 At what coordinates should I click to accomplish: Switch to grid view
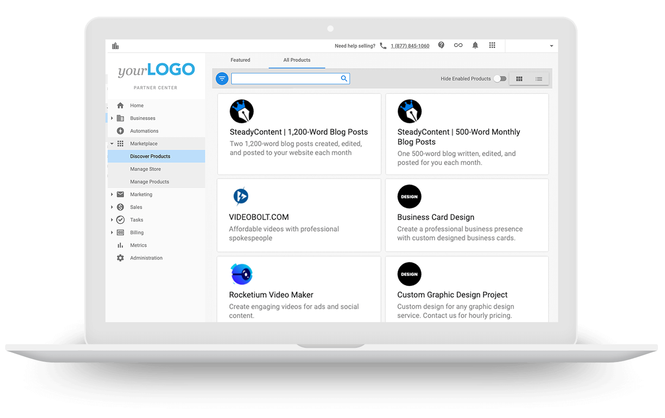pos(519,79)
